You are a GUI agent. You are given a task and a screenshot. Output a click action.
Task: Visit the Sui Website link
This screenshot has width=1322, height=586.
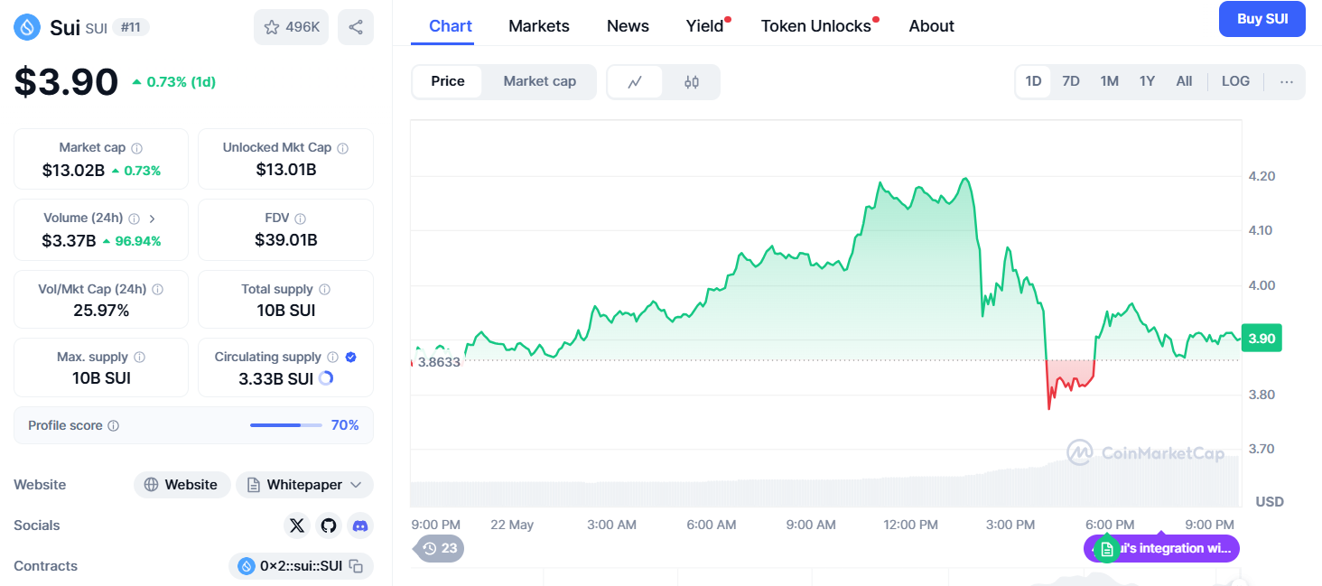click(x=182, y=485)
